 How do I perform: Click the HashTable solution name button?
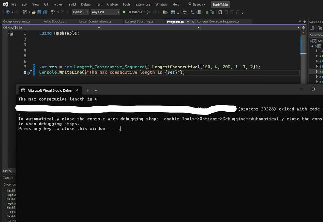pos(220,4)
